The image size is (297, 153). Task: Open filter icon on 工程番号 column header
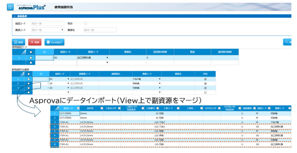pyautogui.click(x=157, y=108)
